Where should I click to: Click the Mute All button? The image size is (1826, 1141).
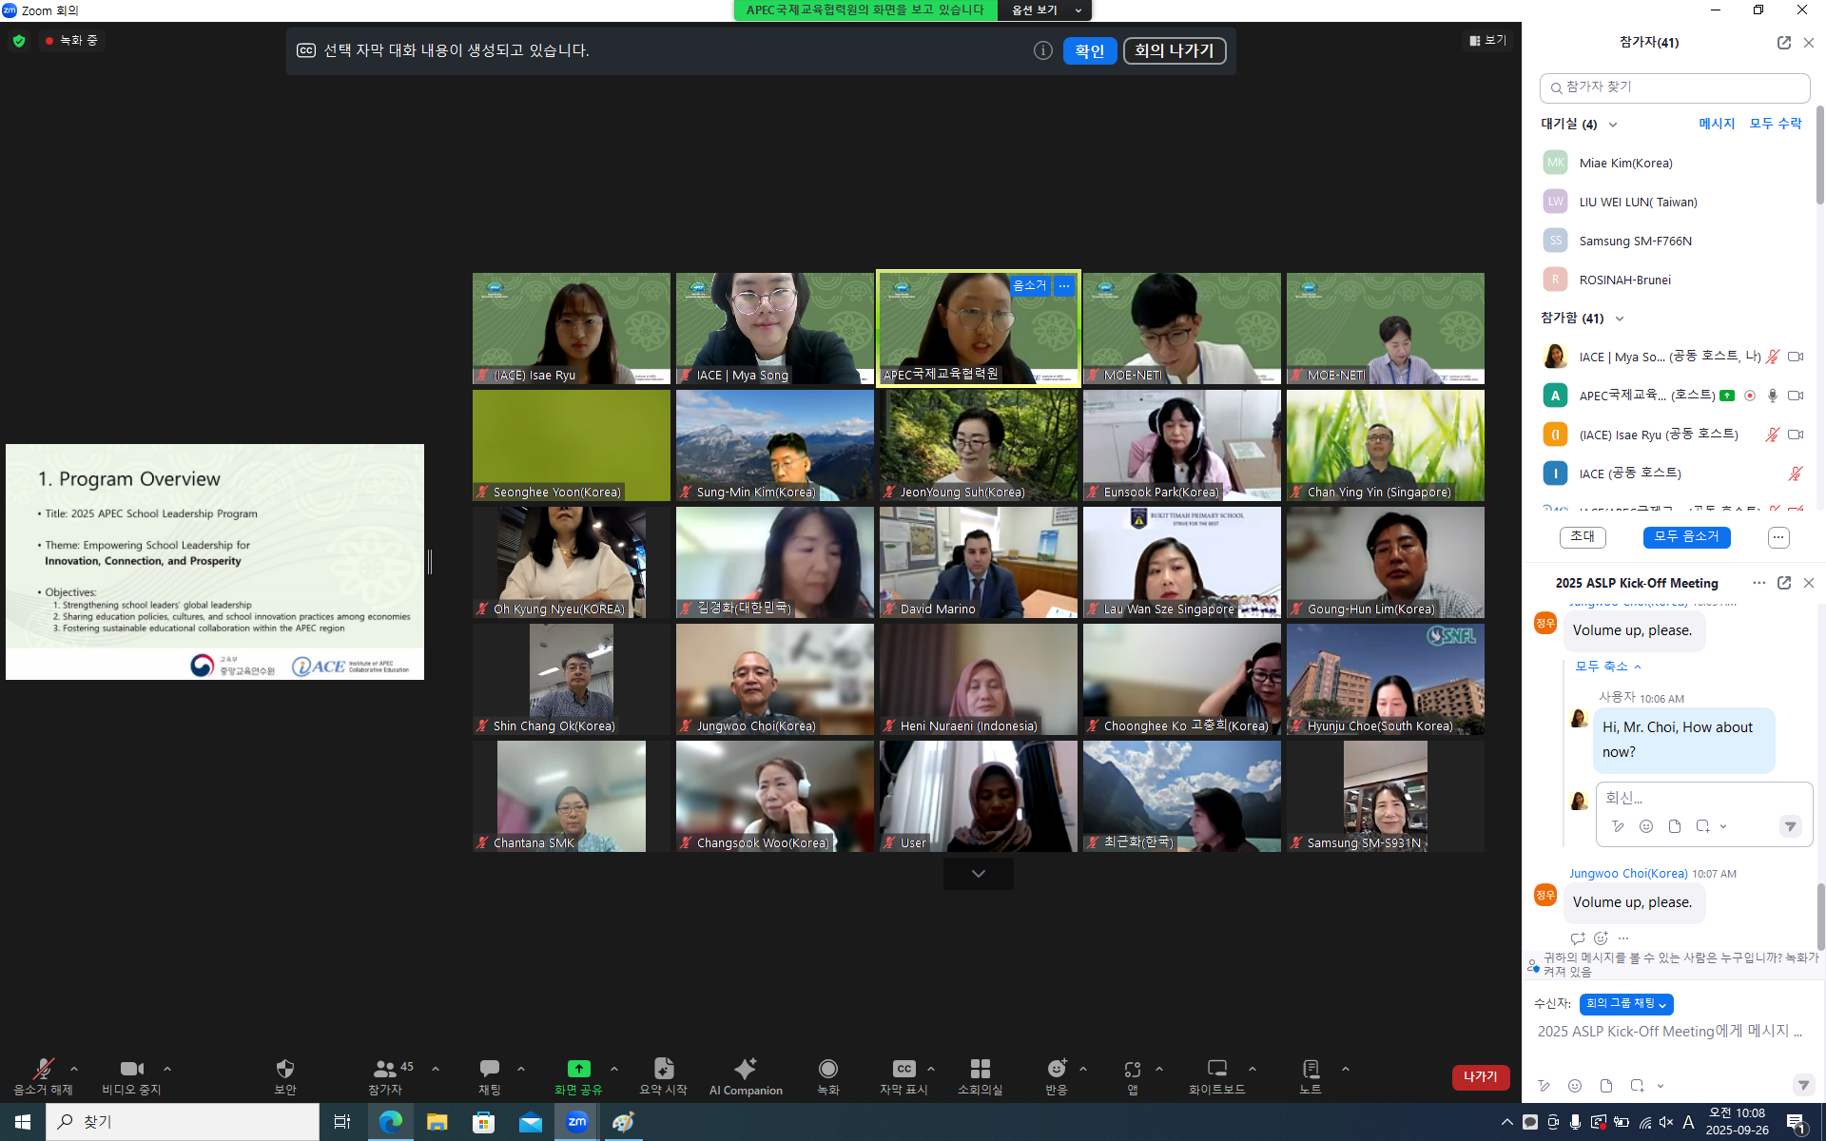pyautogui.click(x=1685, y=536)
